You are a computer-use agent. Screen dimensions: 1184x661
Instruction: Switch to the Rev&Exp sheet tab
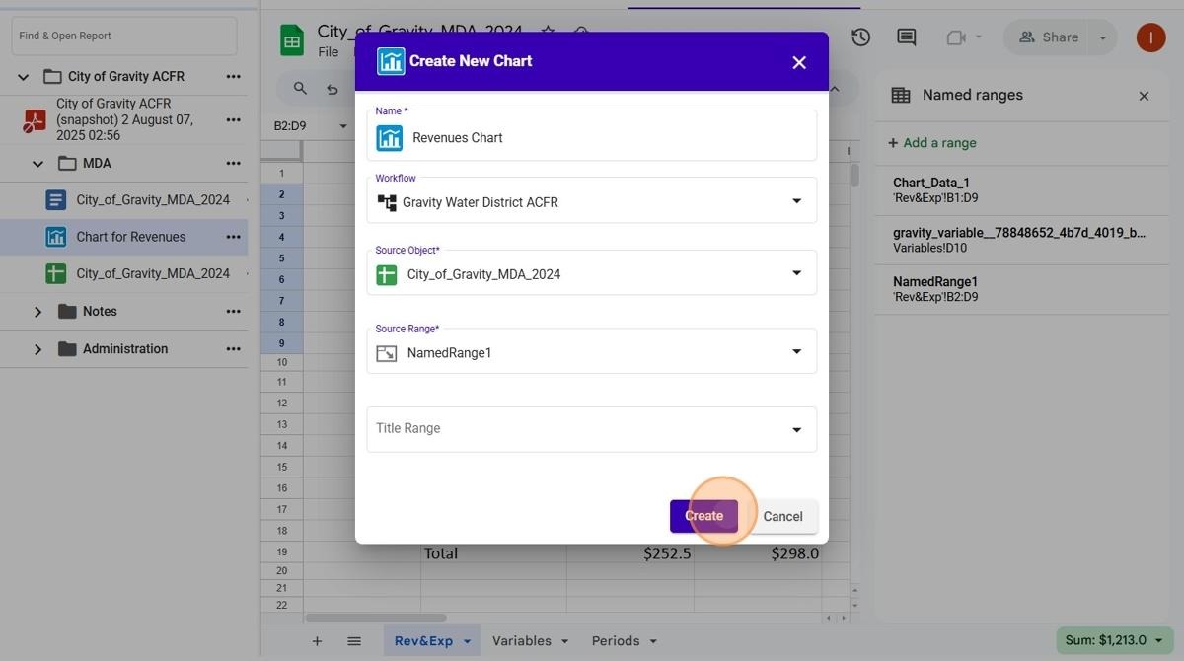click(x=424, y=641)
